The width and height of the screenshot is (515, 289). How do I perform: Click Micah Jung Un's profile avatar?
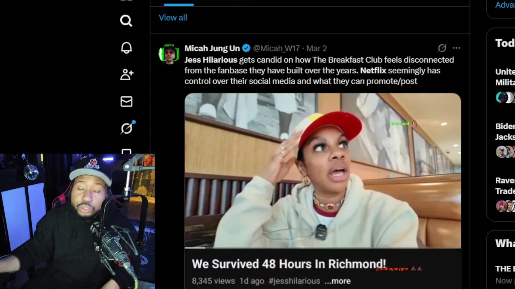click(x=169, y=54)
